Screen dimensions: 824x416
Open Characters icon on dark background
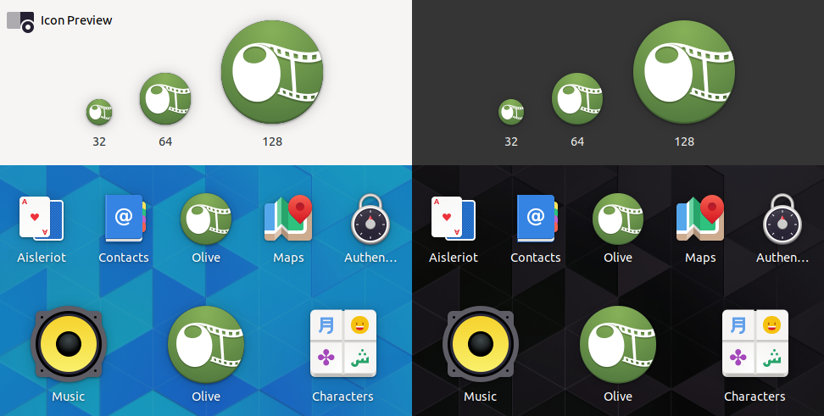755,343
